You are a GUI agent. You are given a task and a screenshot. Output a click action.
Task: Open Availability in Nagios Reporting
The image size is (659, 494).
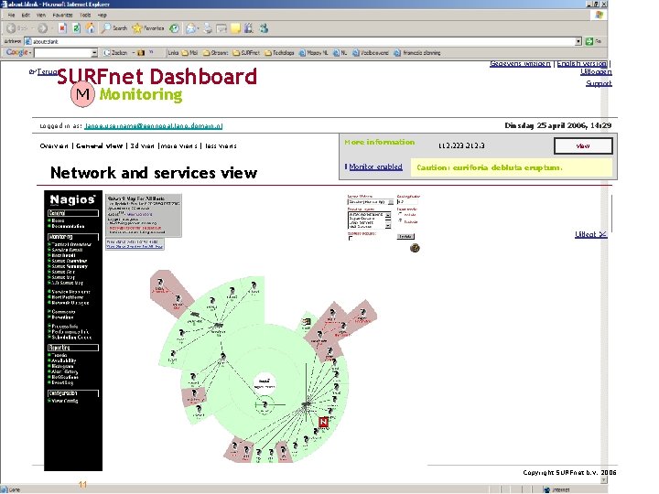(x=64, y=360)
